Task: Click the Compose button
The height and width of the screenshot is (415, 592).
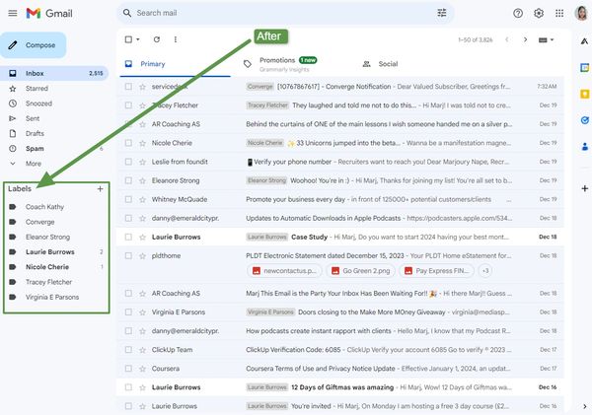Action: (34, 45)
